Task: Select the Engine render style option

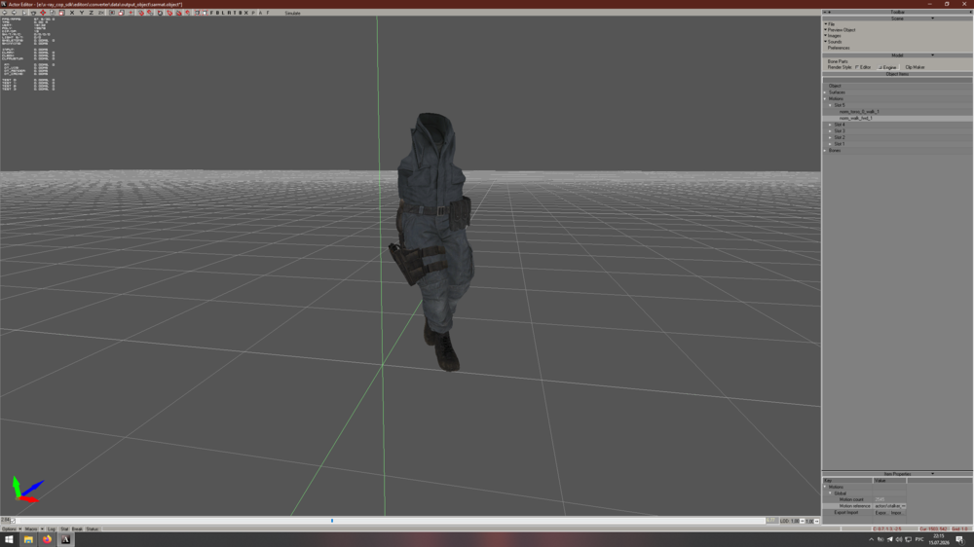Action: point(888,67)
